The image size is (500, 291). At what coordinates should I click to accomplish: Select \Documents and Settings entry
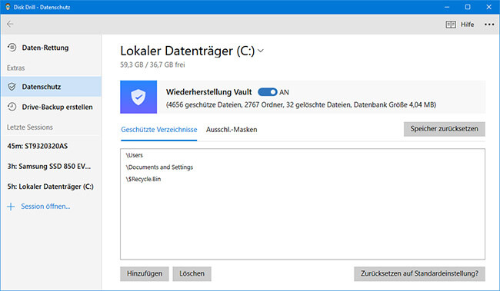pos(159,167)
